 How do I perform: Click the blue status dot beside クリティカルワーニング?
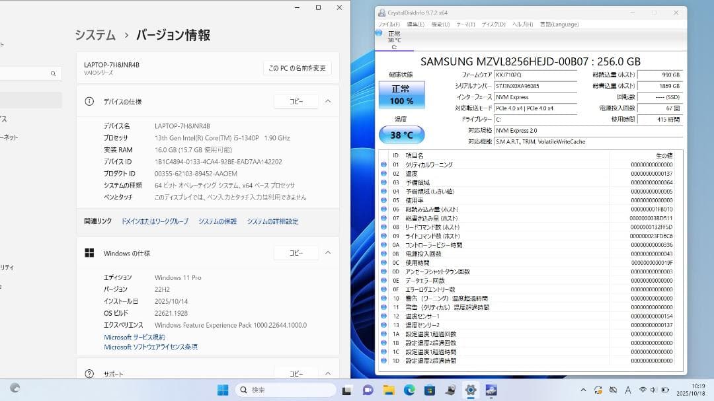pos(384,164)
